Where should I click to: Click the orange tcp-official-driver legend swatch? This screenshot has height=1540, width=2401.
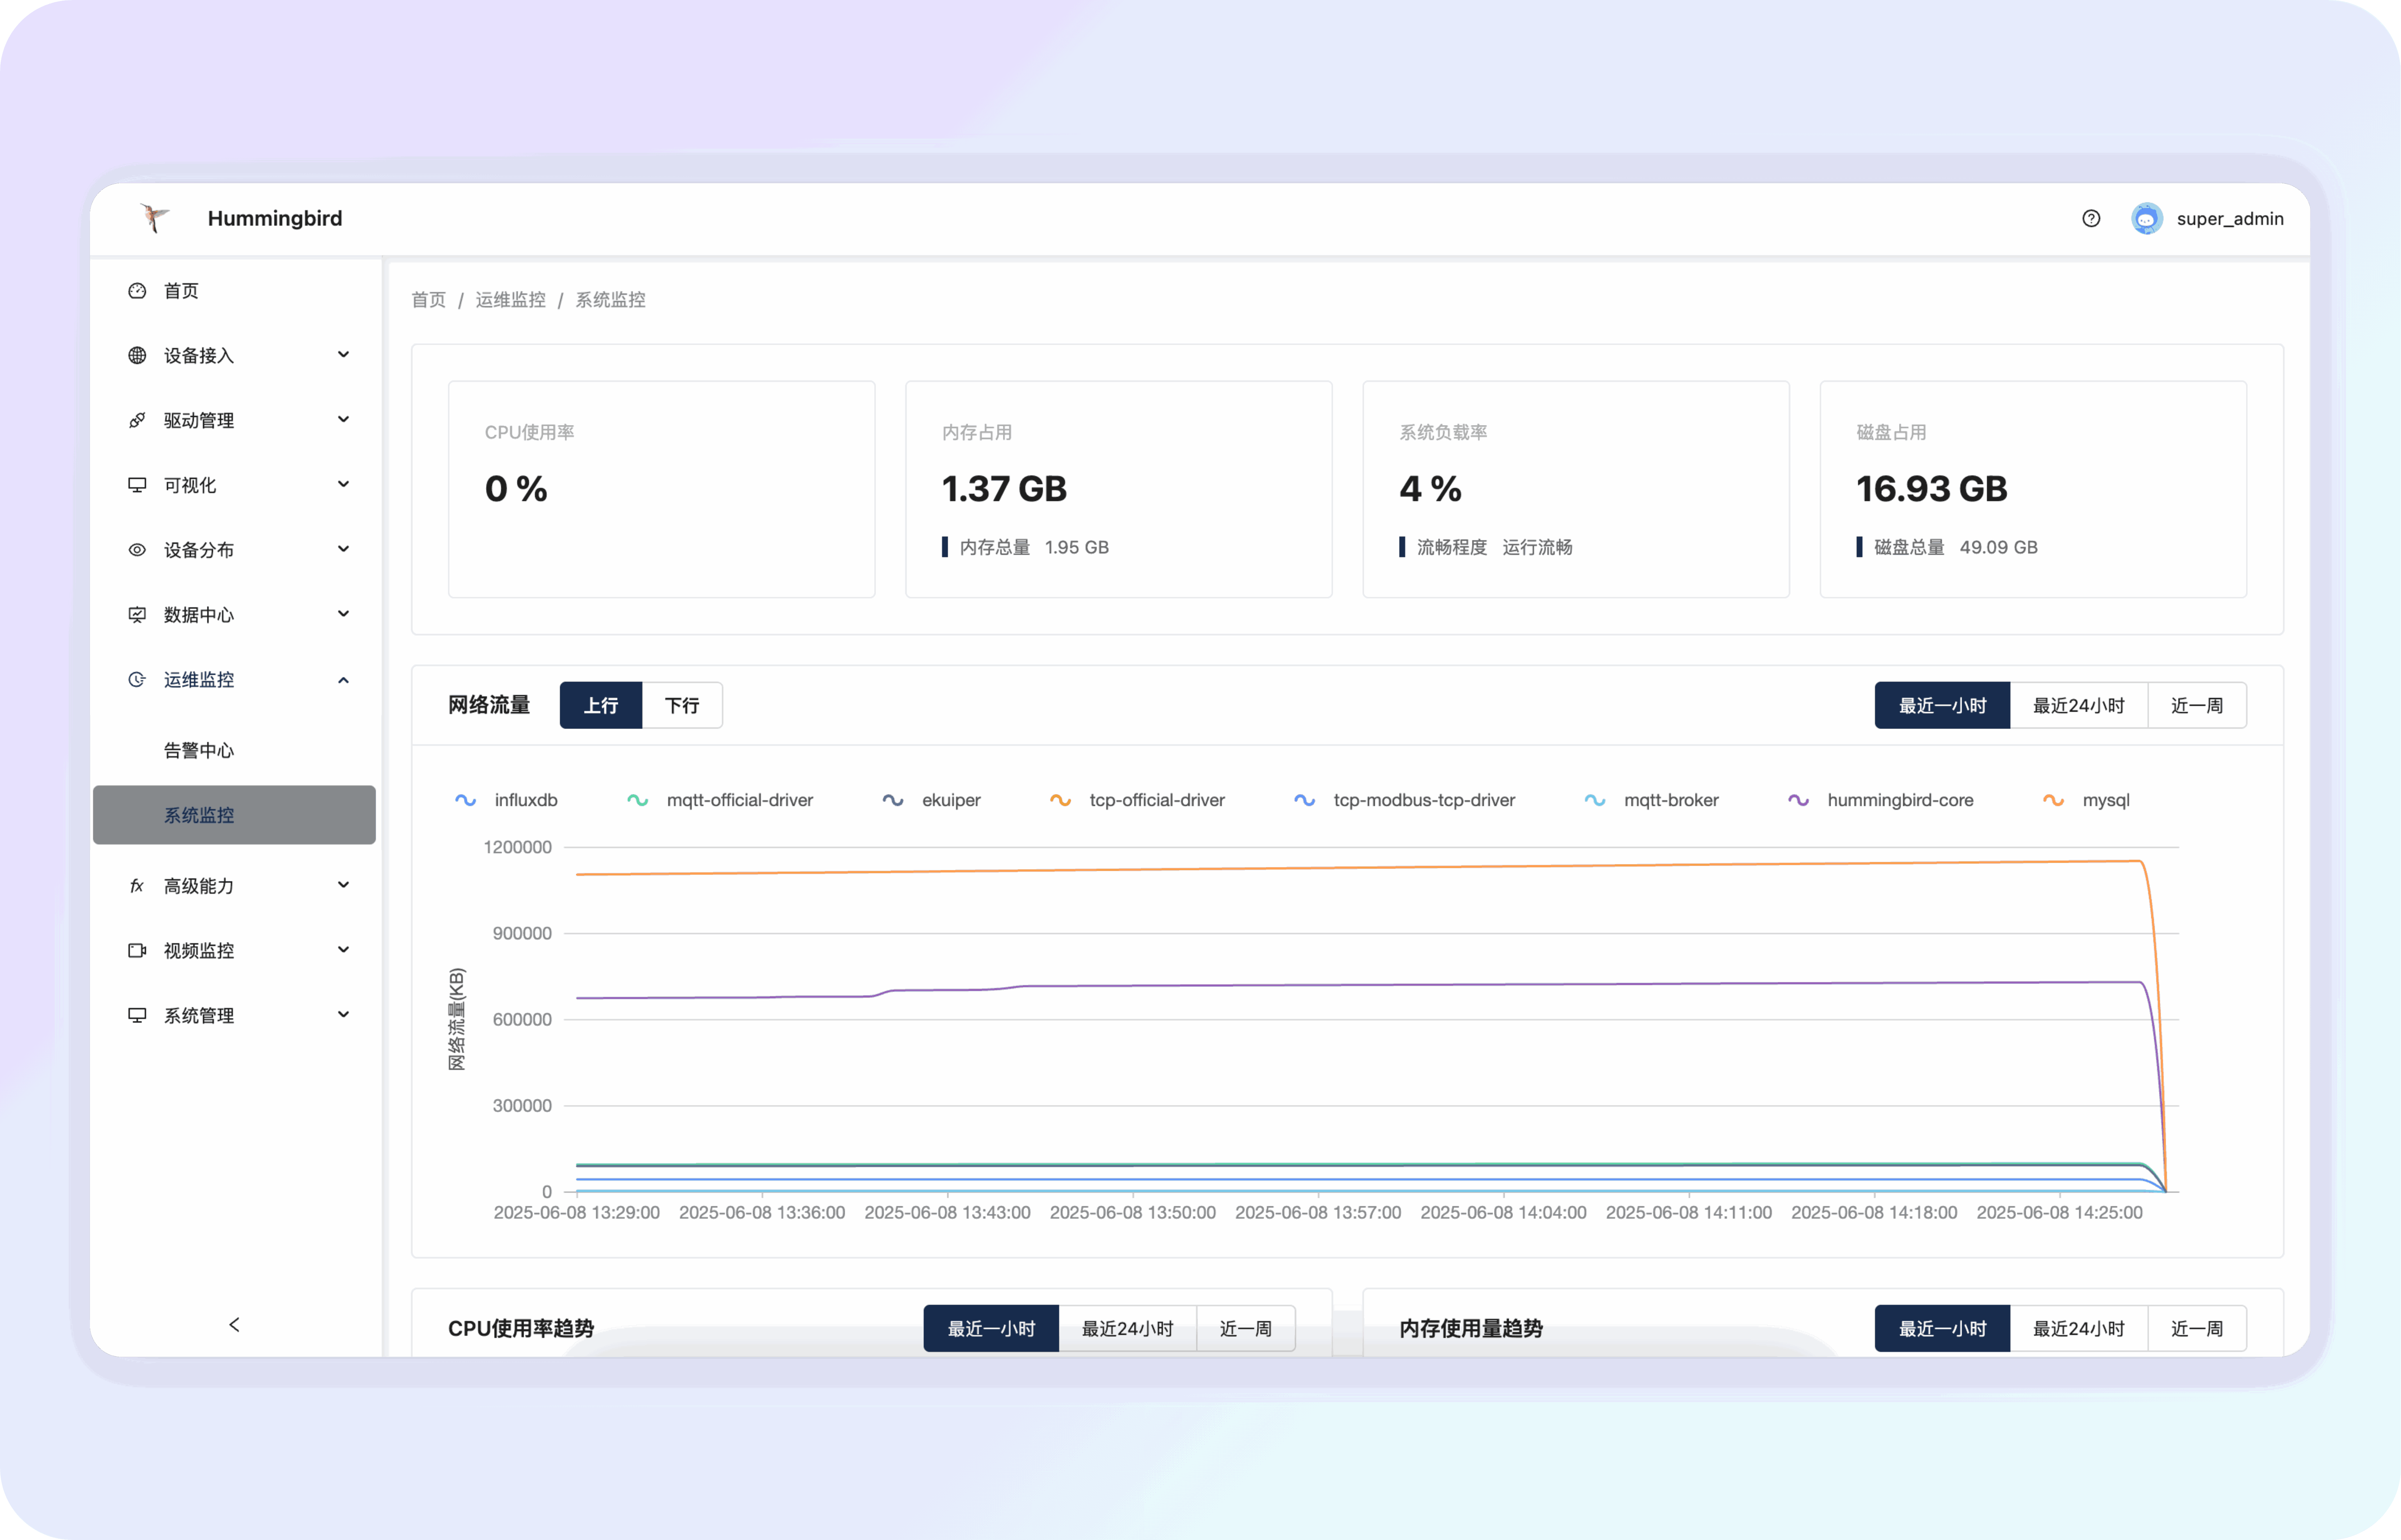(1060, 800)
